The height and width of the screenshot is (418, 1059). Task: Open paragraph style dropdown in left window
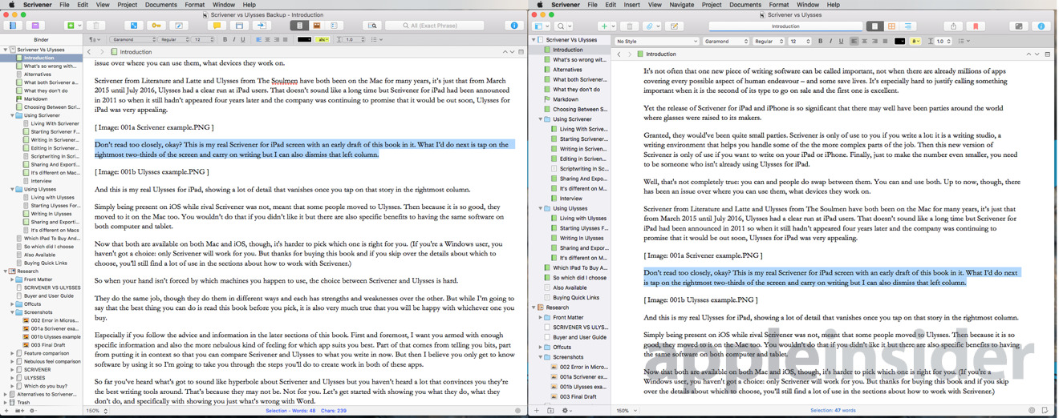click(95, 39)
